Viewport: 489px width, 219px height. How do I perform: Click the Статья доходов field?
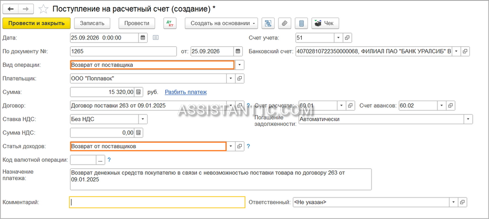tap(149, 146)
